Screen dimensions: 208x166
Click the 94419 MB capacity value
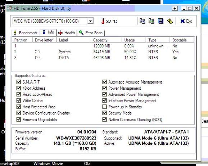pos(101,52)
